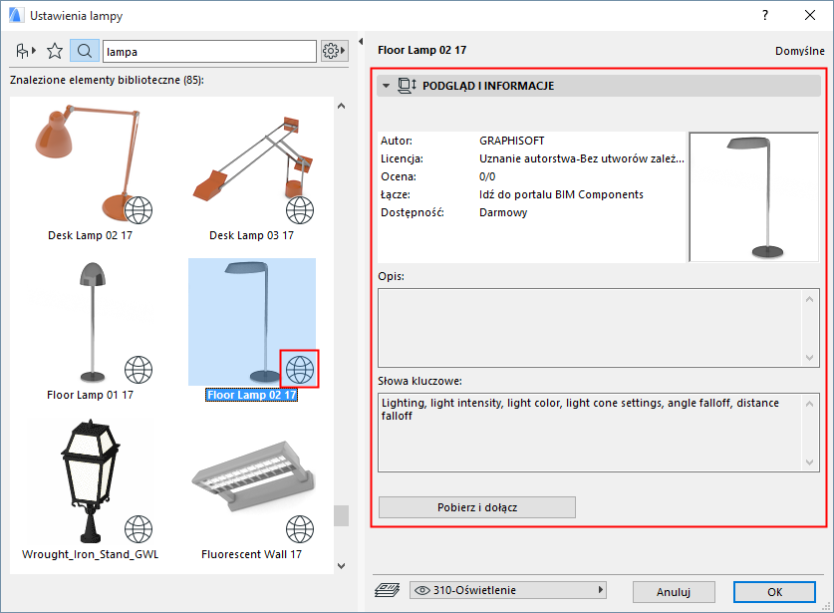This screenshot has height=613, width=834.
Task: Select the Floor Lamp 01 17 thumbnail
Action: (91, 323)
